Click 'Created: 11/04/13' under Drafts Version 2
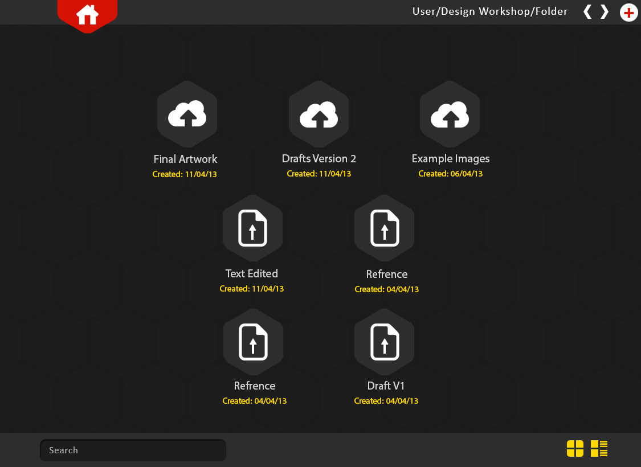This screenshot has height=467, width=641. click(x=319, y=174)
